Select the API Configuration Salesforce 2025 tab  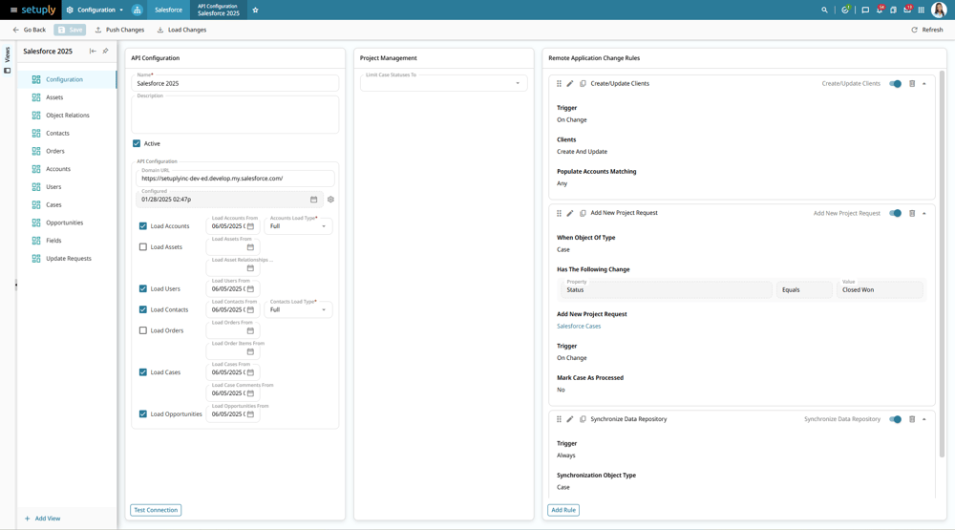click(x=218, y=10)
